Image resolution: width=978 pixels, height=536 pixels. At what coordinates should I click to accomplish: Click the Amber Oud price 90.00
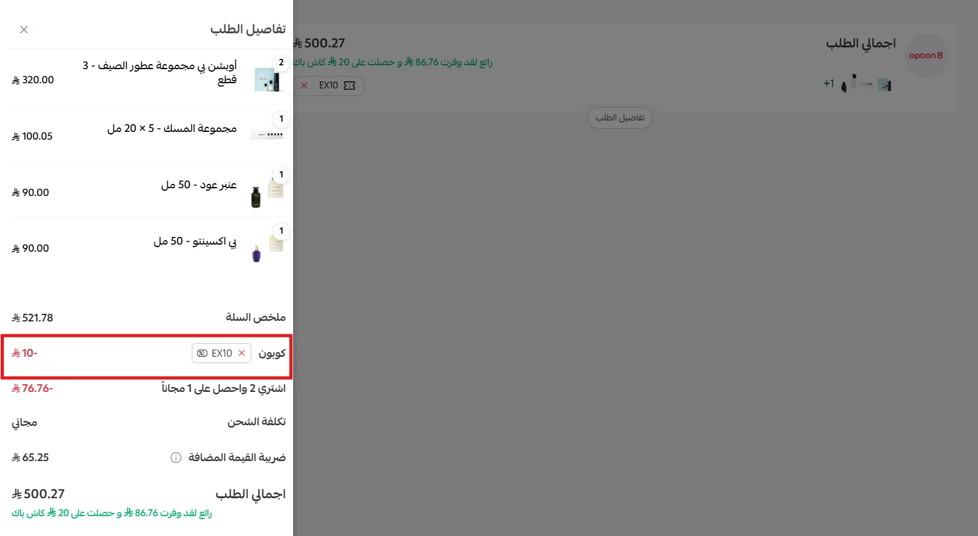pos(30,193)
